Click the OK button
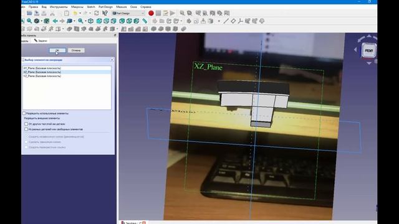This screenshot has width=399, height=224. click(x=57, y=50)
